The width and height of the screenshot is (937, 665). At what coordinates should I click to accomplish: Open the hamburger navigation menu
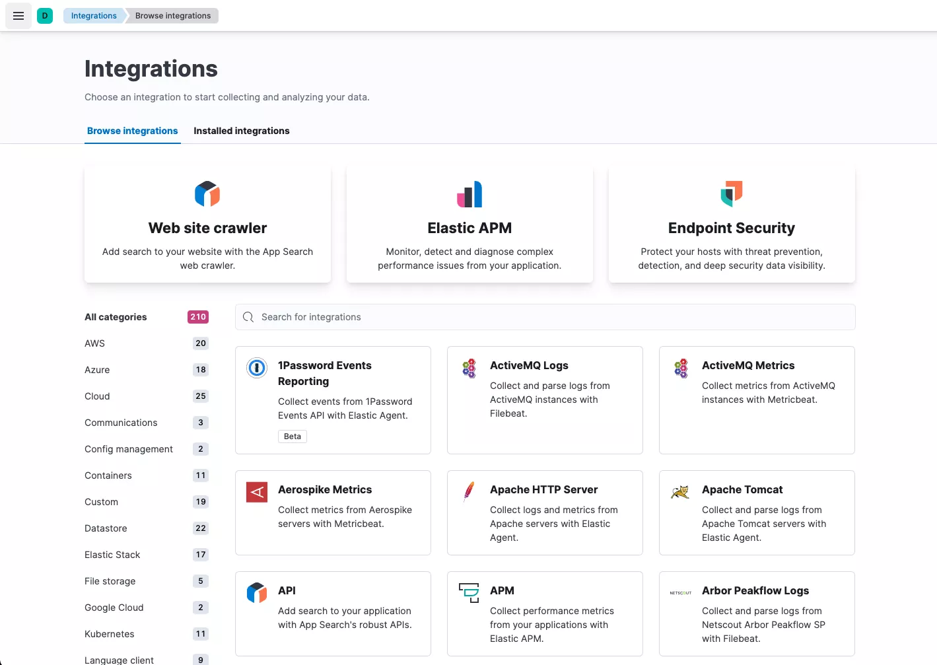click(x=18, y=16)
